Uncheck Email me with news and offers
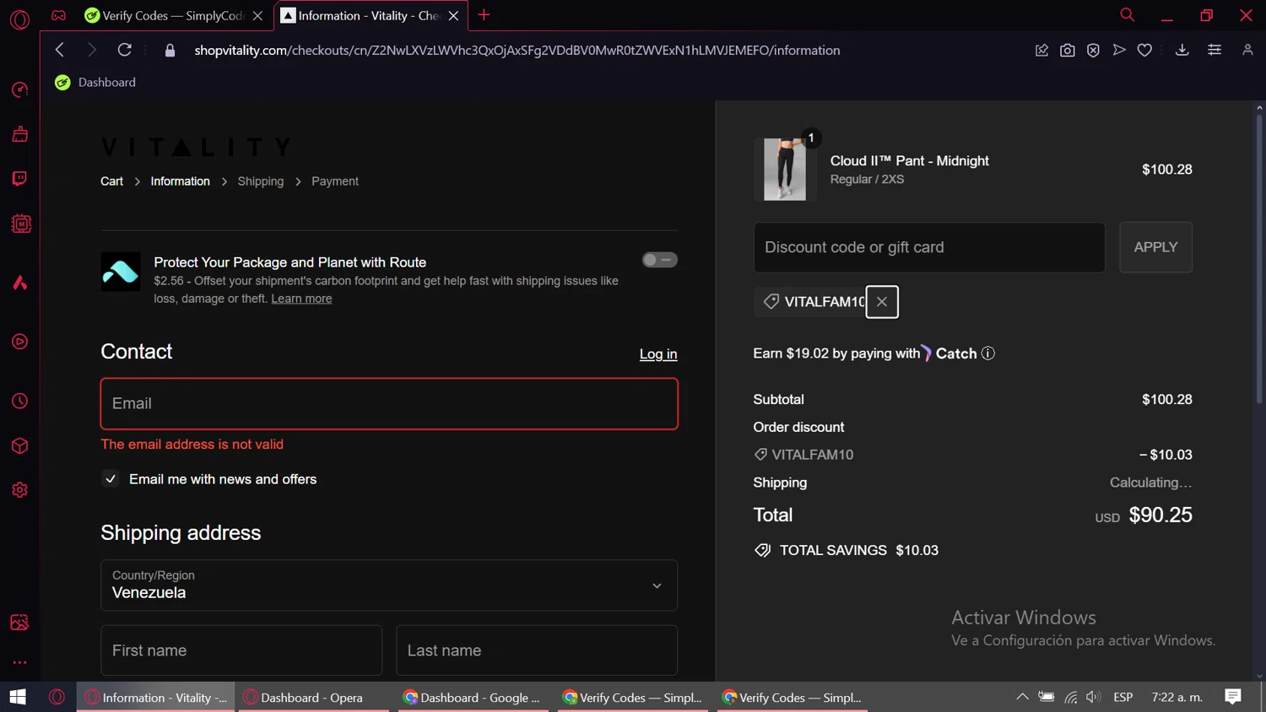 click(111, 479)
